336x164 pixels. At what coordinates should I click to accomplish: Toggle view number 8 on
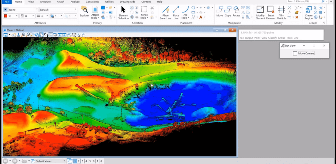[x=101, y=161]
